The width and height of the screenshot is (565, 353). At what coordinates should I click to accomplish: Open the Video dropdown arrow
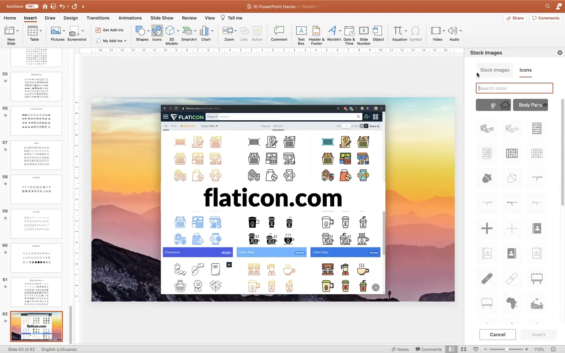click(444, 31)
